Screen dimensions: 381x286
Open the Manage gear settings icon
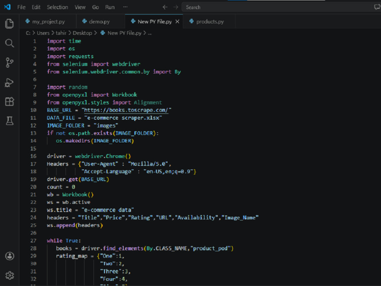(10, 275)
